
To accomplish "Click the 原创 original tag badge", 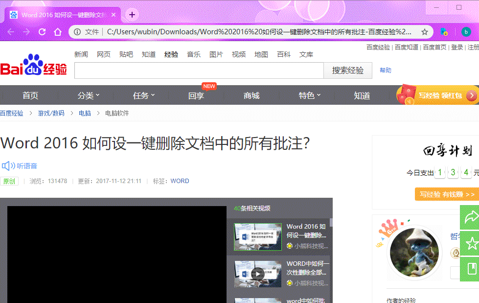I will (x=9, y=181).
